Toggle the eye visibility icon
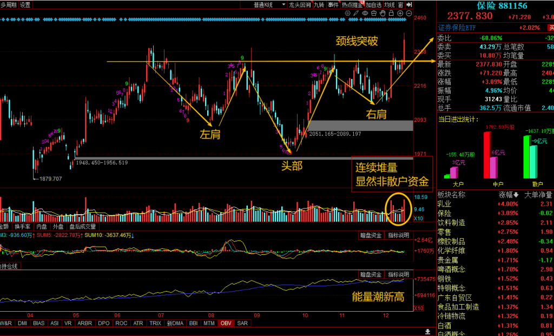This screenshot has height=336, width=554. click(365, 12)
